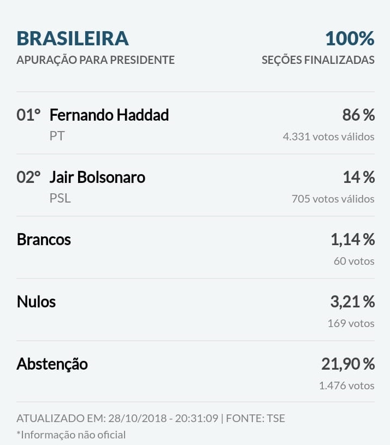390x445 pixels.
Task: Open the Jair Bolsonaro candidate row
Action: 196,185
